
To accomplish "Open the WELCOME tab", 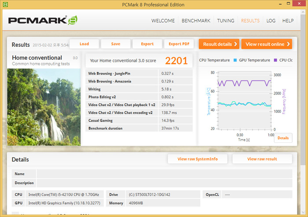I will coord(163,21).
